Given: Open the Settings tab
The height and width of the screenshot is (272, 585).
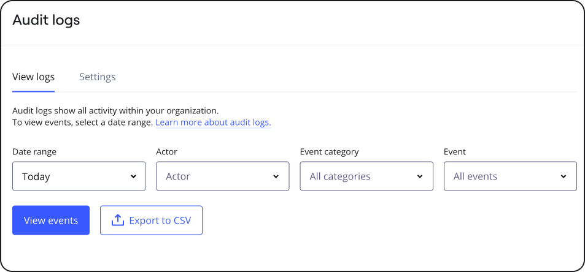Looking at the screenshot, I should pyautogui.click(x=98, y=77).
